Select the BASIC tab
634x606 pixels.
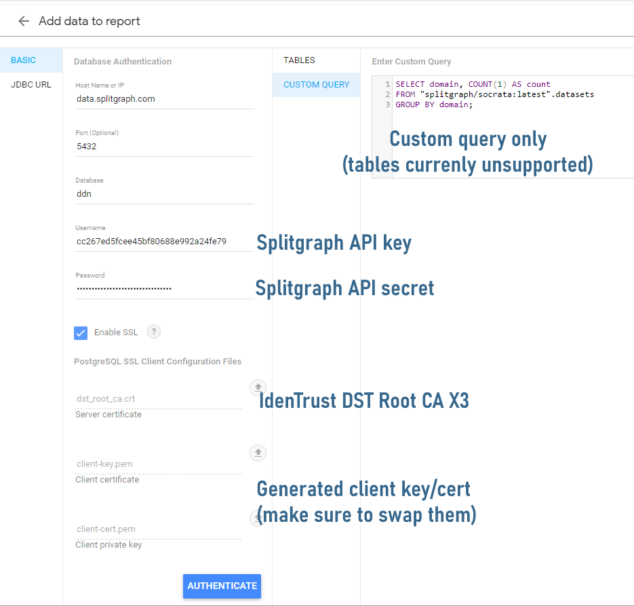31,60
